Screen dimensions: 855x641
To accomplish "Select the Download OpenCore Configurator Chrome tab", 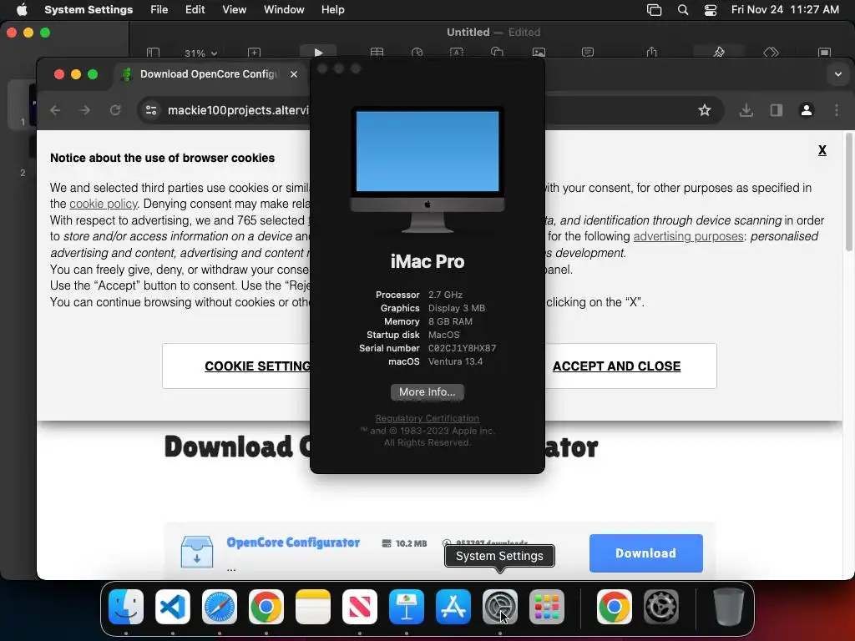I will coord(209,74).
